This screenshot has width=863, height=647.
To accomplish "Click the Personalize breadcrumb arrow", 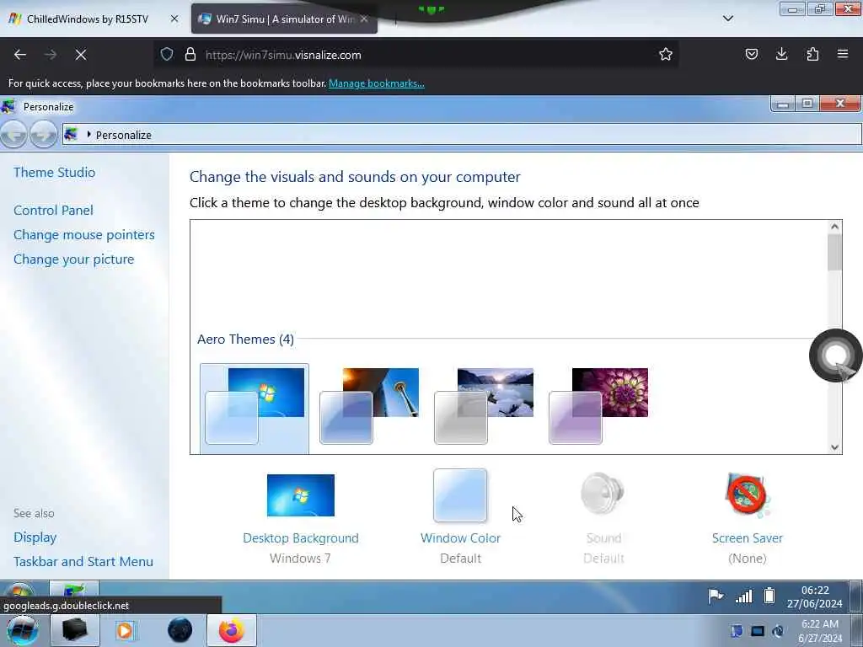I will point(89,134).
